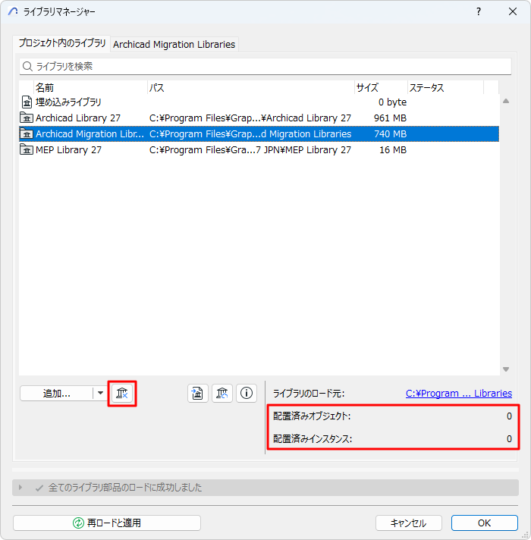This screenshot has width=531, height=540.
Task: Switch to Archicad Migration Libraries tab
Action: (x=174, y=45)
